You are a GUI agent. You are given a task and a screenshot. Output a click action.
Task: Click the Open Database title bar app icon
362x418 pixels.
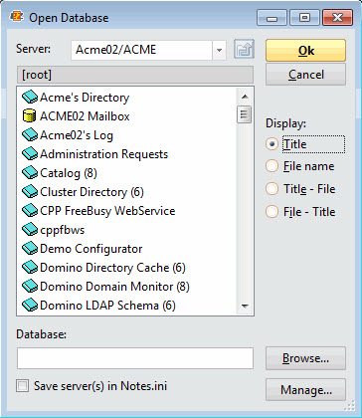(16, 17)
